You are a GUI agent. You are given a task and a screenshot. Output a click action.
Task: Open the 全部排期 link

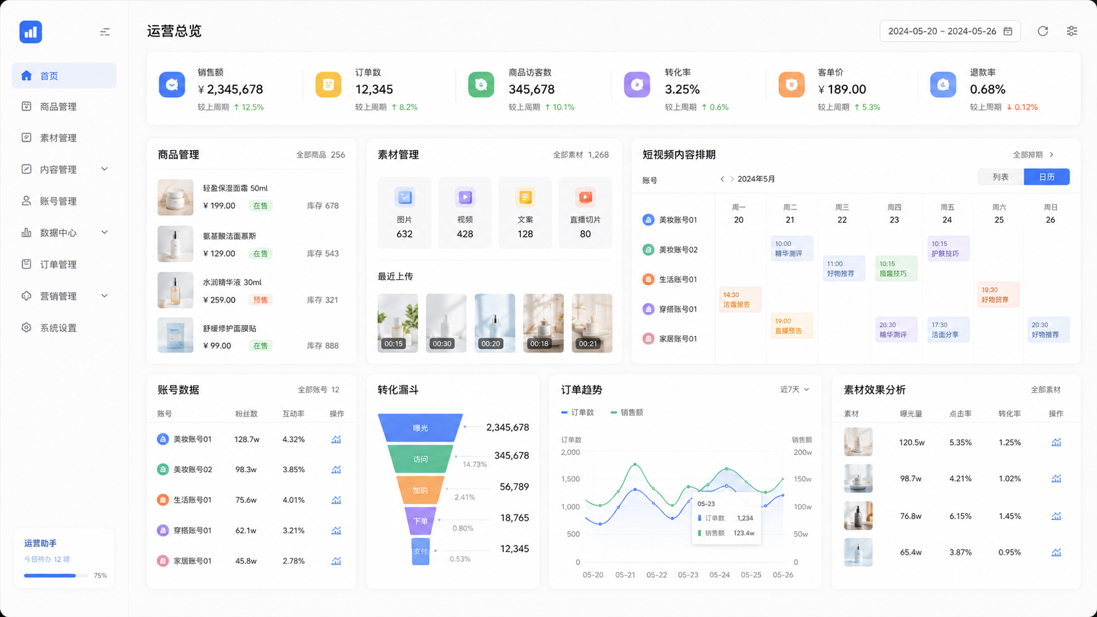point(1033,155)
